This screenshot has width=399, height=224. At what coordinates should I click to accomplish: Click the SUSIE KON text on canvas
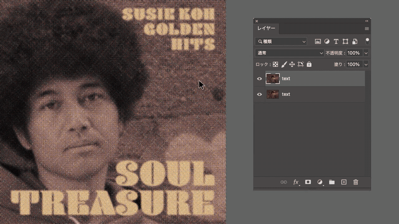click(x=168, y=15)
